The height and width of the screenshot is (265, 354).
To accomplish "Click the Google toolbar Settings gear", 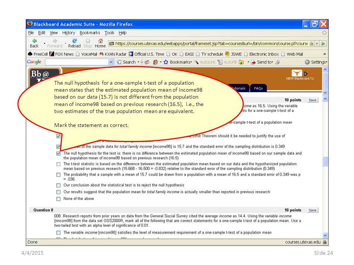I will click(316, 62).
